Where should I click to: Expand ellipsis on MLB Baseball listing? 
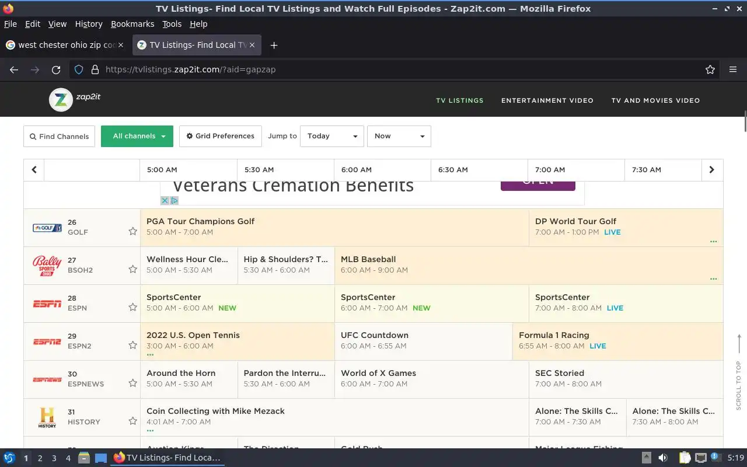[x=713, y=279]
